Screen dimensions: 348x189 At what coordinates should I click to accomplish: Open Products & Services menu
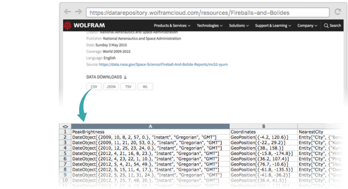click(x=172, y=26)
